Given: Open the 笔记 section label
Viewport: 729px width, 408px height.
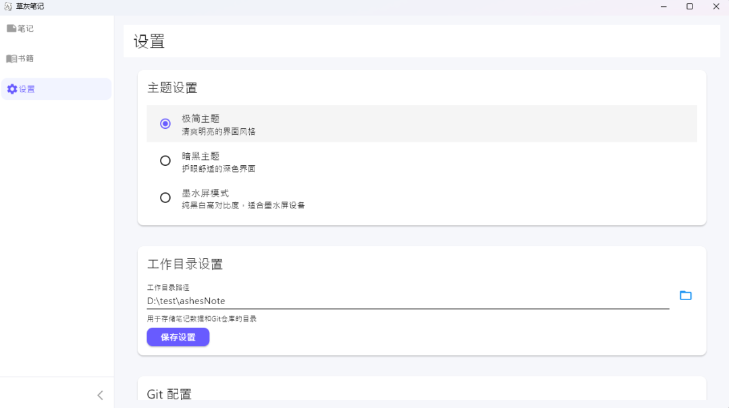Looking at the screenshot, I should coord(26,29).
